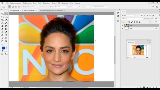Open the Редактирование menu
Image resolution: width=160 pixels, height=90 pixels.
tap(15, 3)
